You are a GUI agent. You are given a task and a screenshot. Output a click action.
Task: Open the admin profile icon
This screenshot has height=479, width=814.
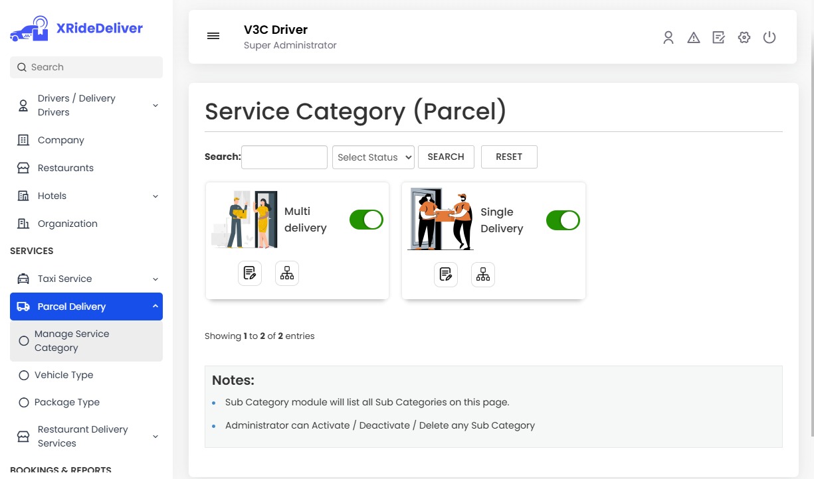(668, 38)
